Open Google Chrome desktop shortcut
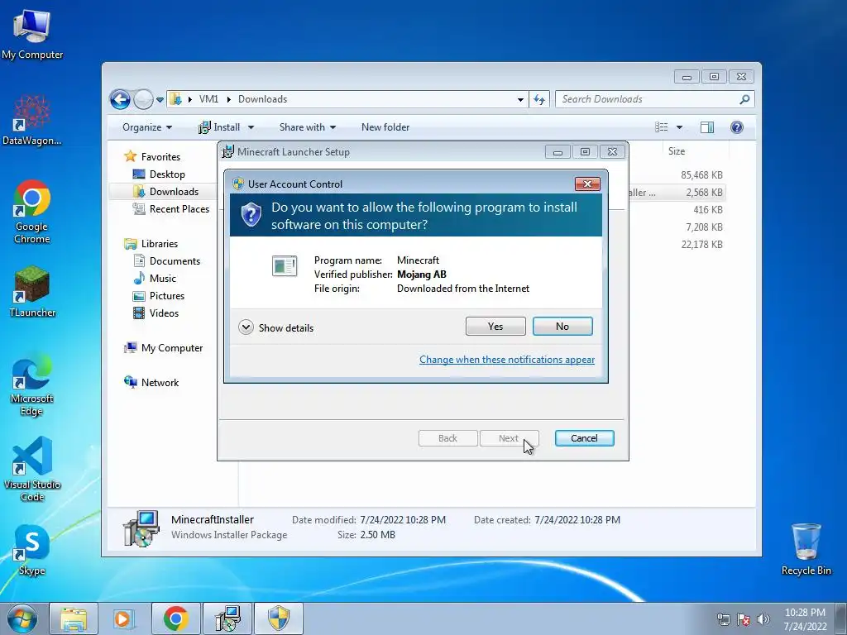 (x=32, y=212)
